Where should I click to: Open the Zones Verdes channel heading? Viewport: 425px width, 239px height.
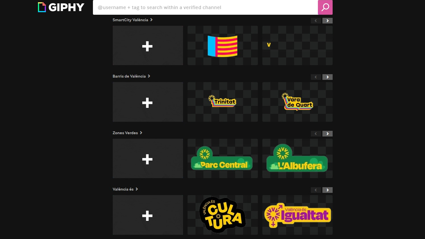[x=127, y=133]
